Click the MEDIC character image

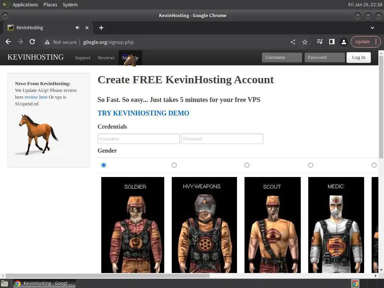(x=336, y=225)
